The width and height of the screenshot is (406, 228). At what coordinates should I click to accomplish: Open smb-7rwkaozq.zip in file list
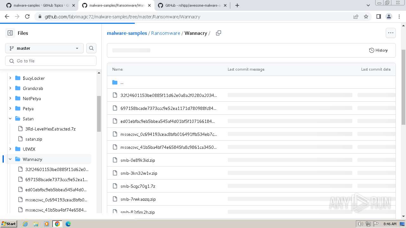click(x=138, y=199)
